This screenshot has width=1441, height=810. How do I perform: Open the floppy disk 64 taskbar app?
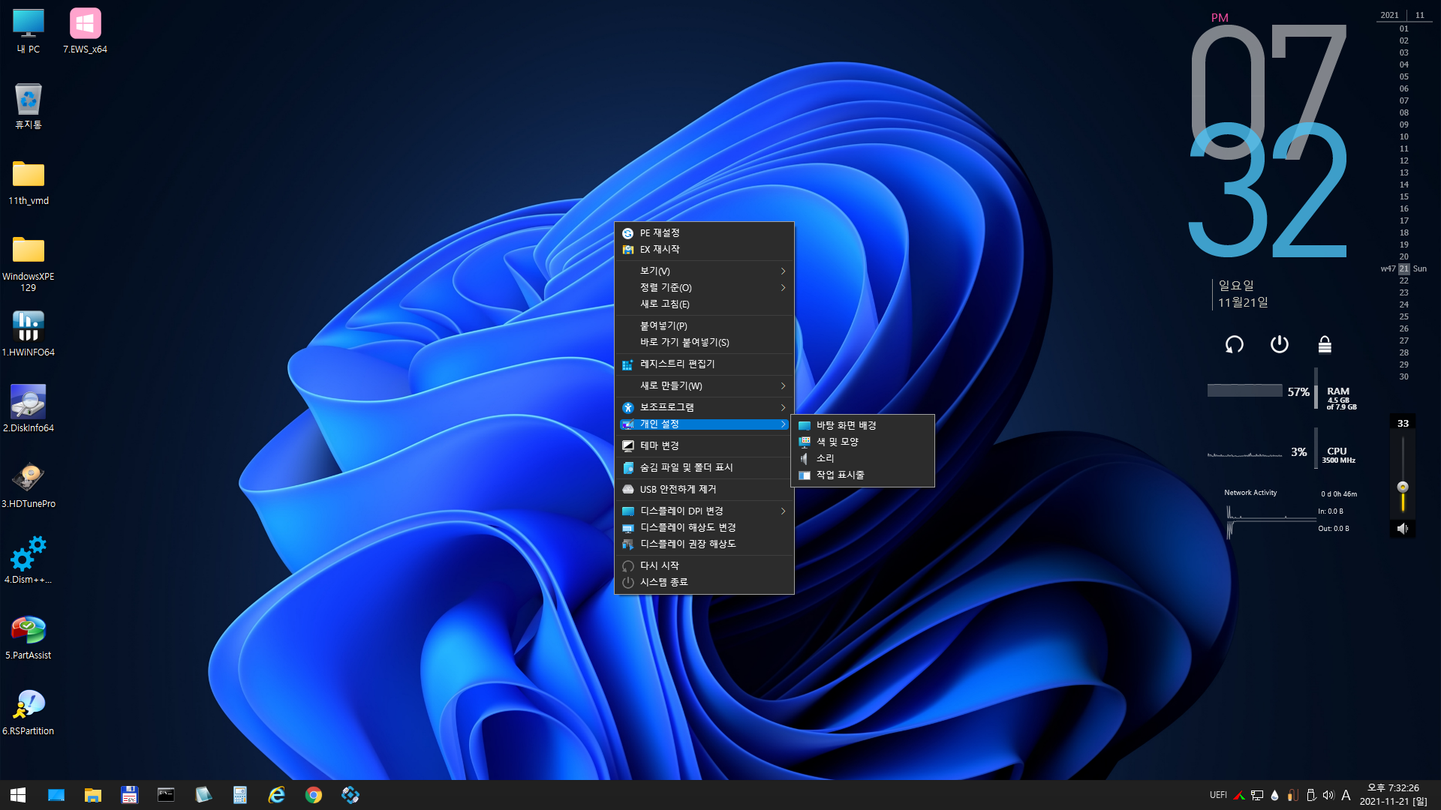(130, 795)
